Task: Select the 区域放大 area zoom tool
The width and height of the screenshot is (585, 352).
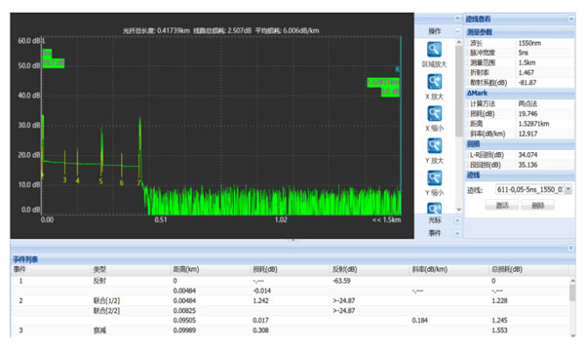Action: click(434, 50)
